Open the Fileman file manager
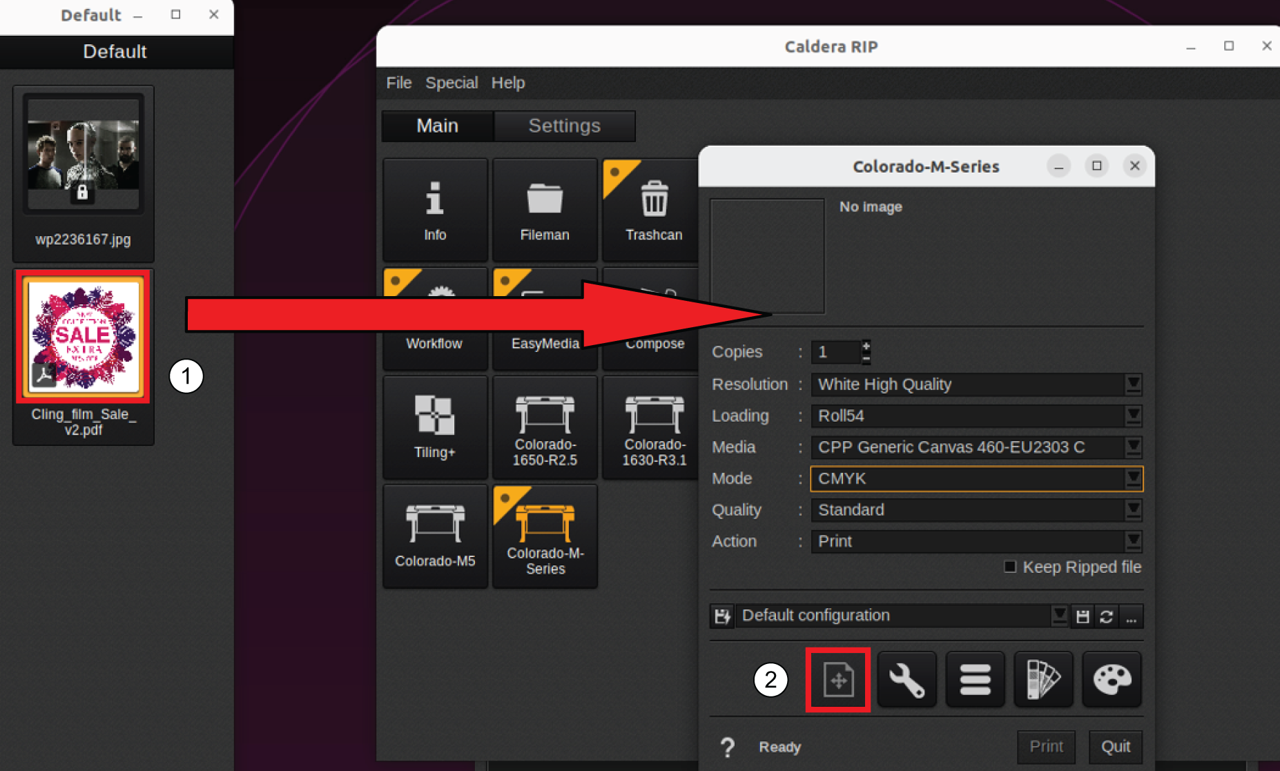Viewport: 1280px width, 771px height. (545, 209)
